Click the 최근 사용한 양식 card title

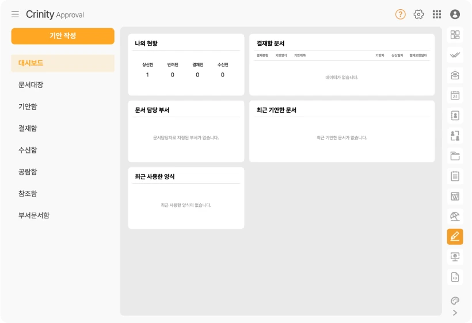point(154,176)
